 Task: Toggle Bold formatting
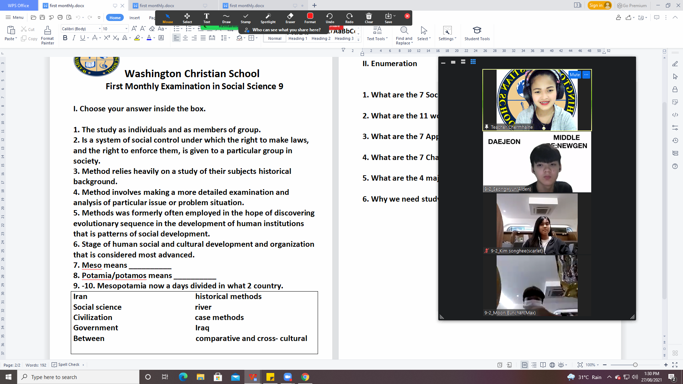[65, 38]
